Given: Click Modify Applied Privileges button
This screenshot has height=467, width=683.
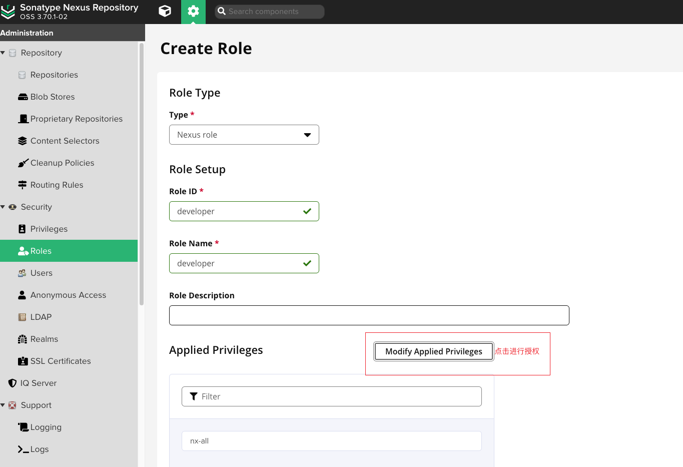Looking at the screenshot, I should (434, 351).
